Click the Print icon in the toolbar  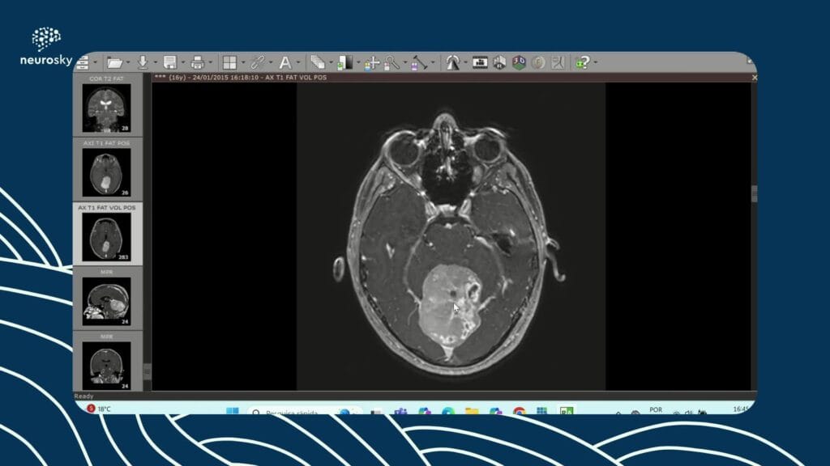196,61
